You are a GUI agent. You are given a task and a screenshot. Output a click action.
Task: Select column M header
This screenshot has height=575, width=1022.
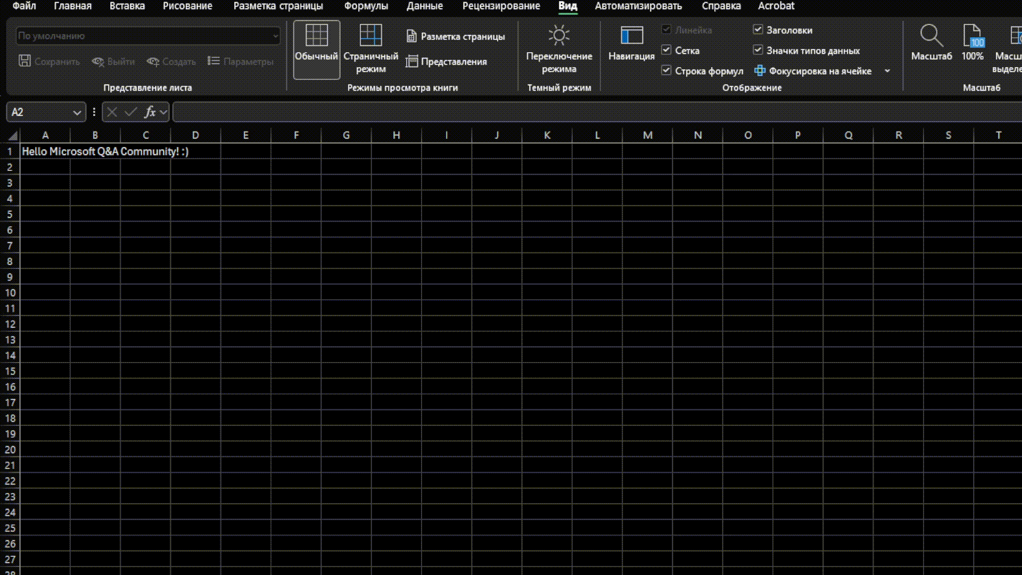pyautogui.click(x=647, y=135)
